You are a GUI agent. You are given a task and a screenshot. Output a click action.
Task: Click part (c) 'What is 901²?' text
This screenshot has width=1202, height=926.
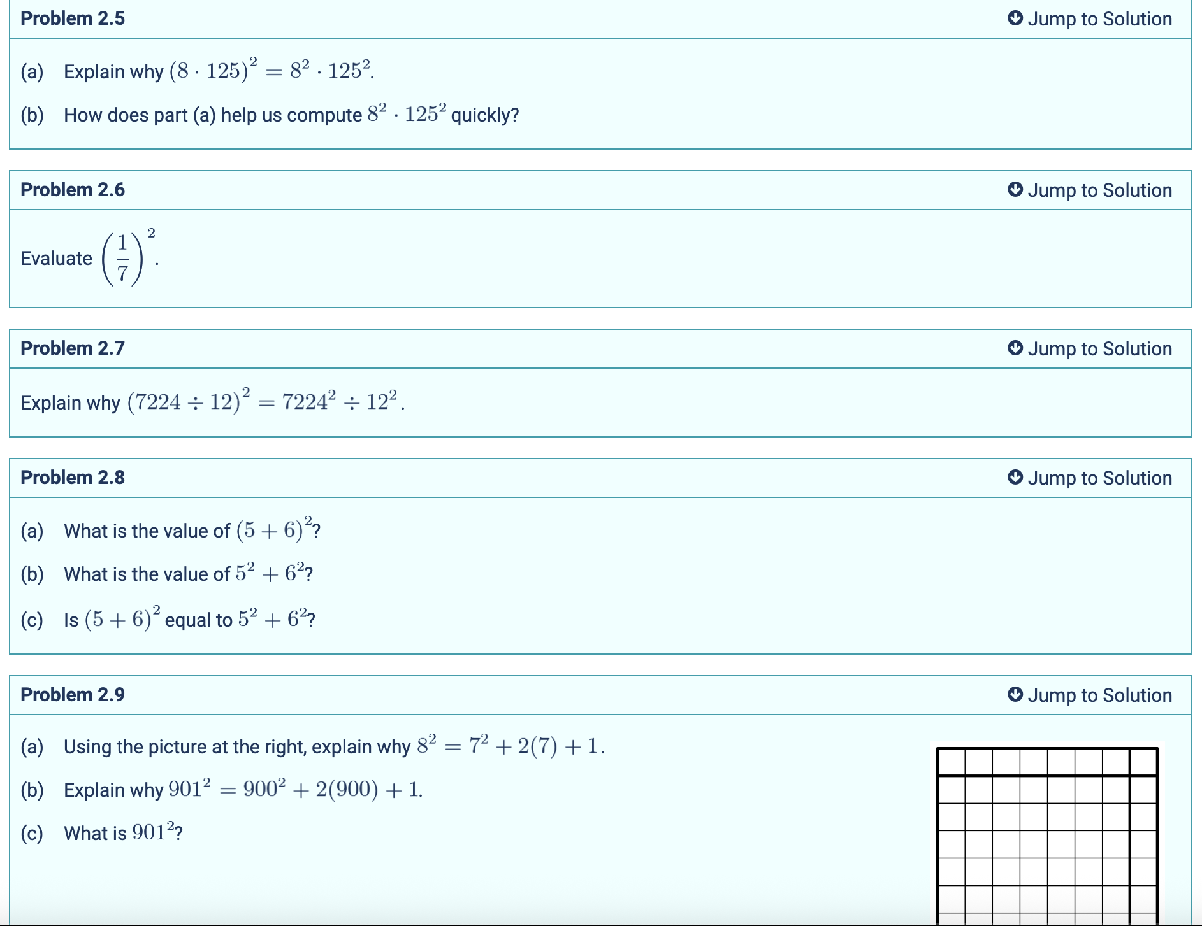(x=123, y=833)
